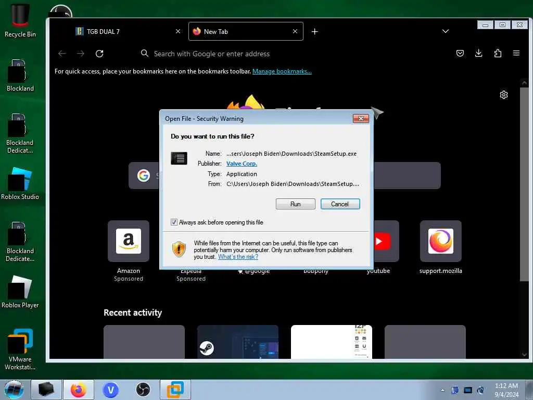Close the Open File security warning
This screenshot has height=400, width=533.
click(361, 118)
